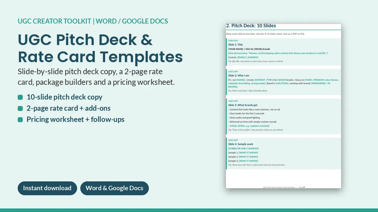Click the 'SLIDE COPY' label above Slide 1: Title

coord(233,41)
